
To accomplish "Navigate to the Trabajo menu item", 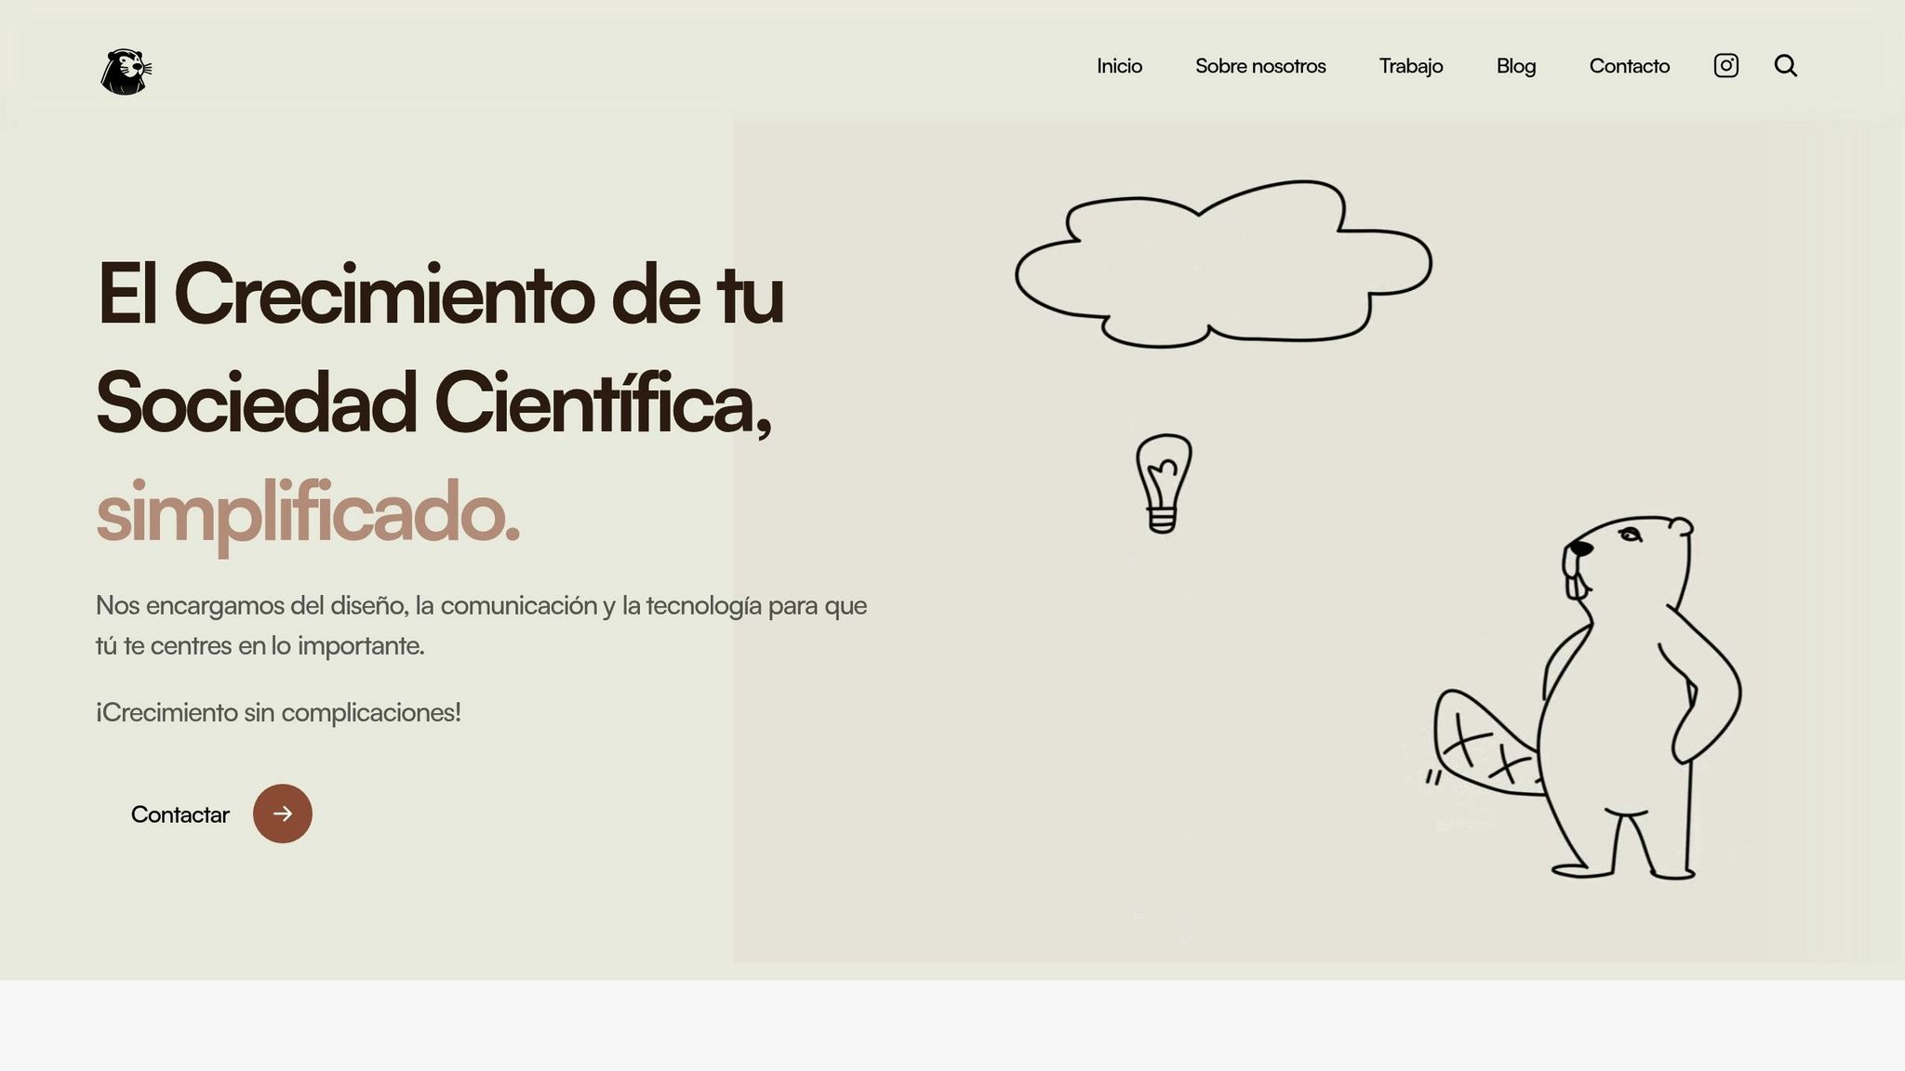I will pyautogui.click(x=1410, y=66).
